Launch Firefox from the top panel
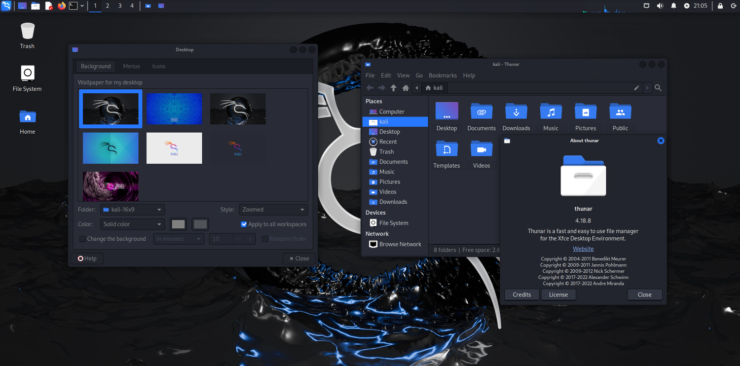Viewport: 740px width, 366px height. 62,6
